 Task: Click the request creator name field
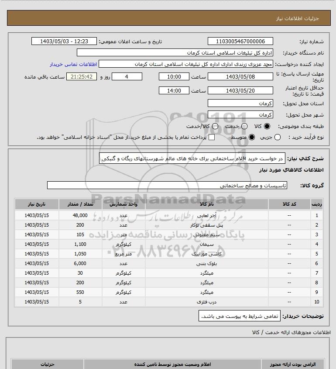(186, 64)
